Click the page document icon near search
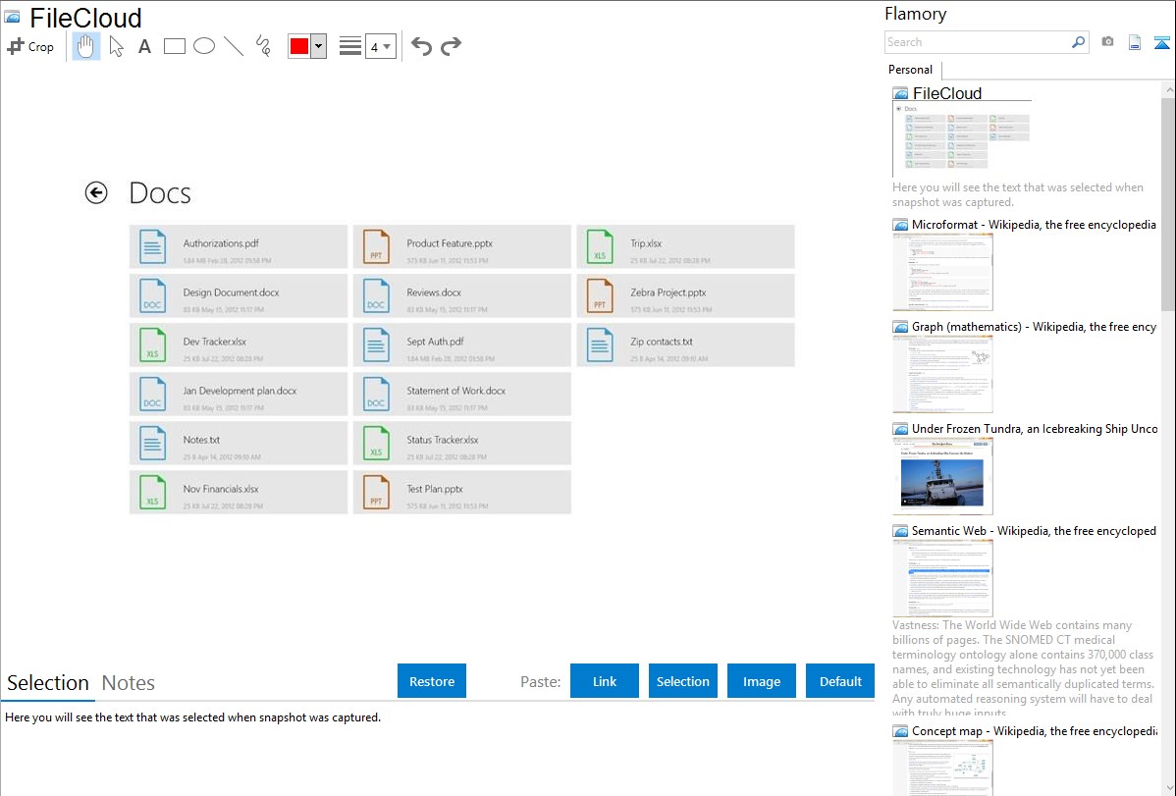Image resolution: width=1176 pixels, height=796 pixels. tap(1135, 42)
